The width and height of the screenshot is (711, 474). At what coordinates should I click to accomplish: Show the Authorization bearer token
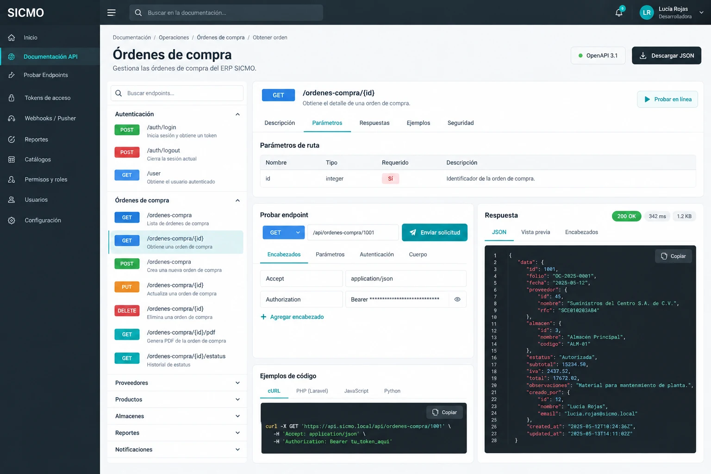457,299
